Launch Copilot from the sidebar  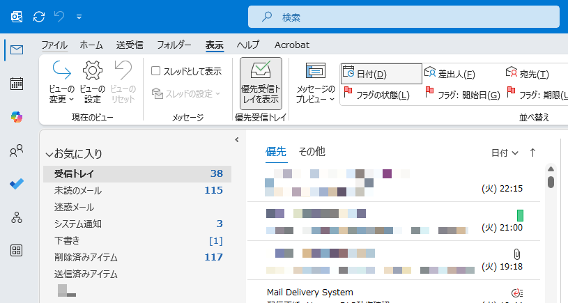pos(17,117)
